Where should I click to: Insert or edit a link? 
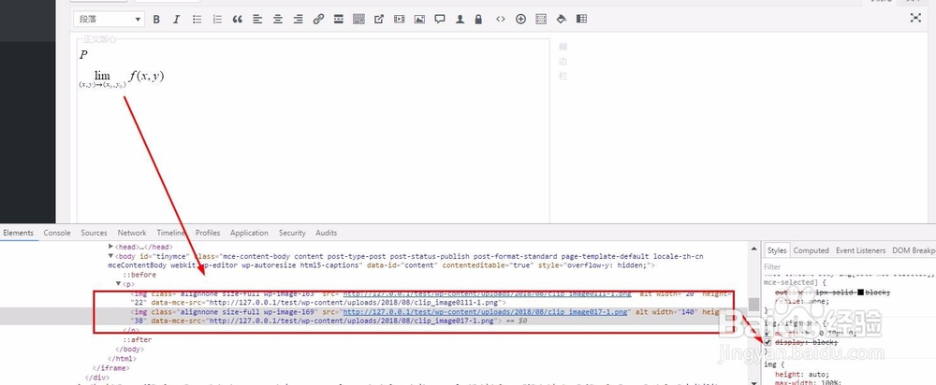pos(318,19)
